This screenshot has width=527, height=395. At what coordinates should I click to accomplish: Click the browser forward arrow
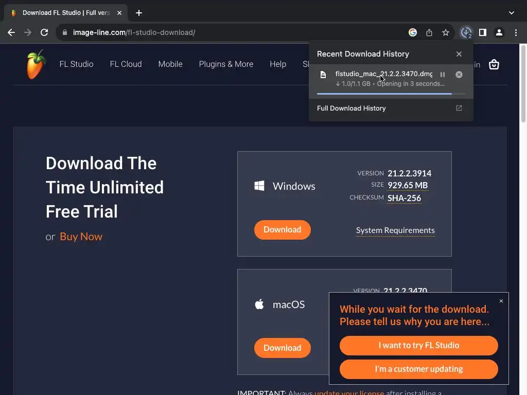tap(28, 32)
